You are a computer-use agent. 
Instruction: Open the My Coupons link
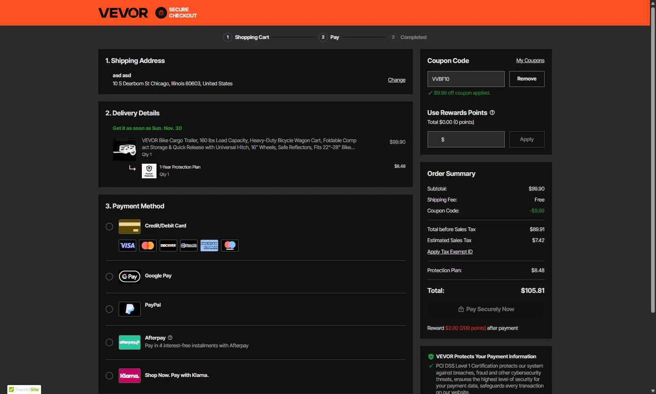[530, 61]
